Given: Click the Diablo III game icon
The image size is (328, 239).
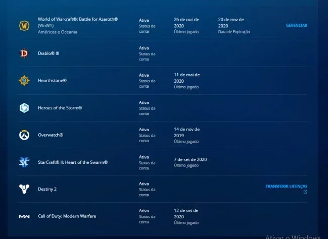Looking at the screenshot, I should click(24, 53).
